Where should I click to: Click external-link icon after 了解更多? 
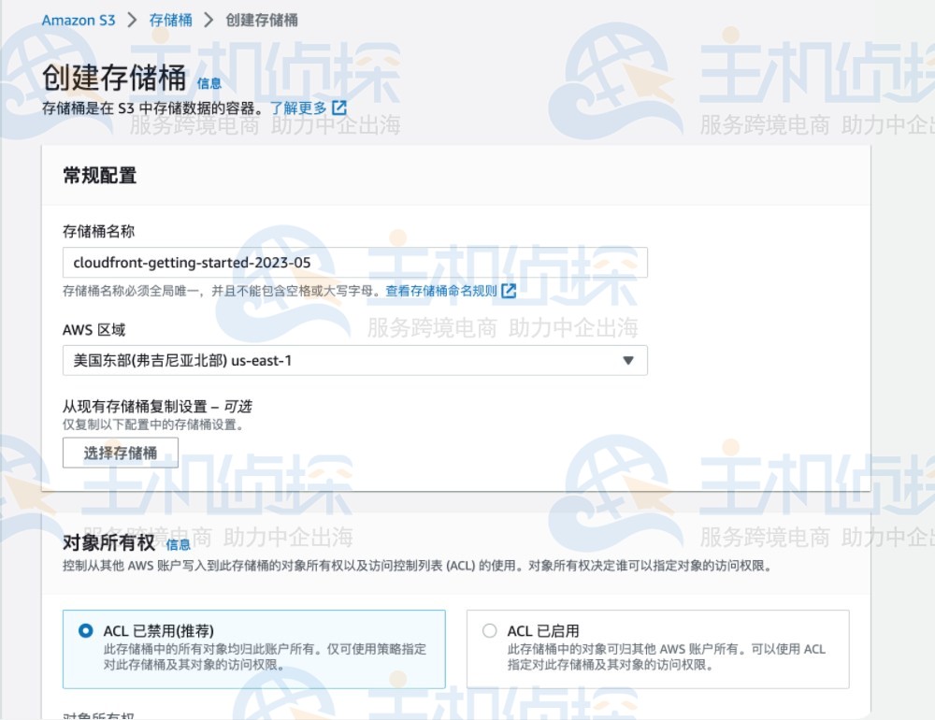(x=338, y=108)
